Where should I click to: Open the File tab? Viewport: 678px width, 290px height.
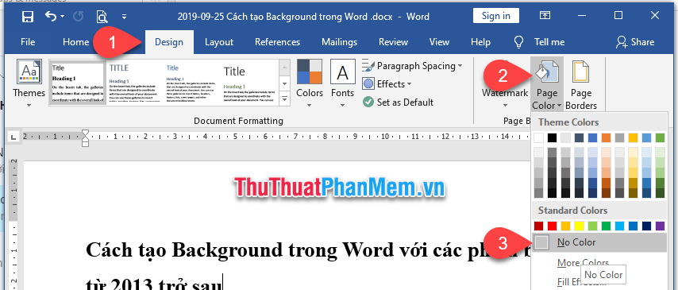pyautogui.click(x=28, y=42)
